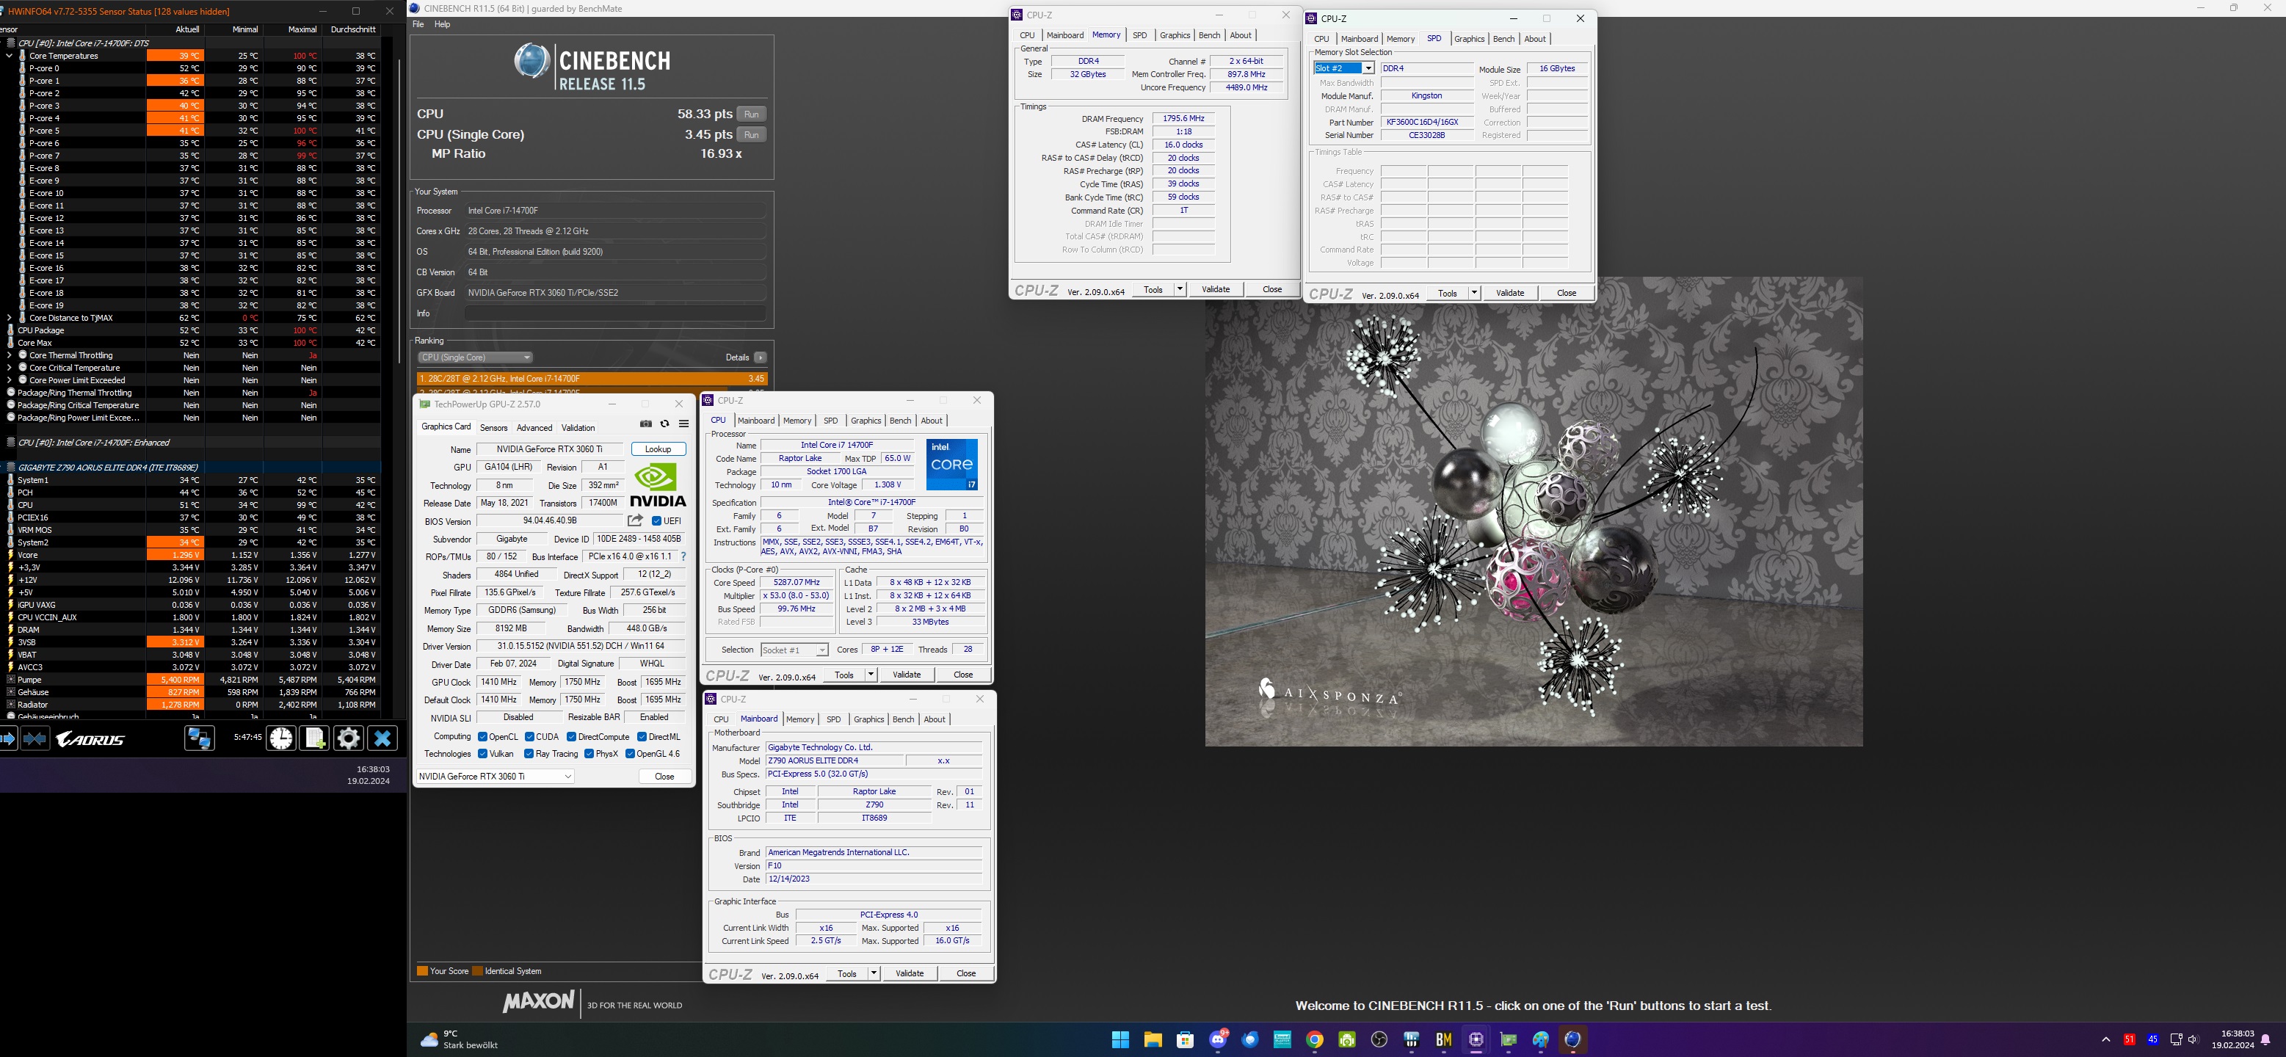Switch to the Advanced tab in GPU-Z
Viewport: 2286px width, 1057px height.
tap(534, 428)
